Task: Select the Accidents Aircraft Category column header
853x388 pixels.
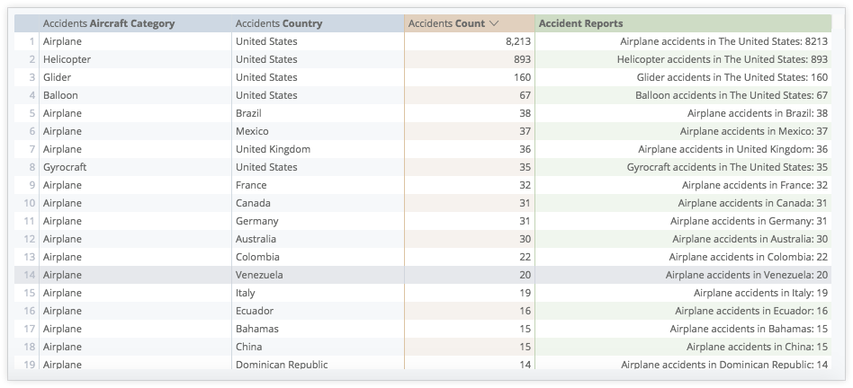Action: [x=109, y=23]
